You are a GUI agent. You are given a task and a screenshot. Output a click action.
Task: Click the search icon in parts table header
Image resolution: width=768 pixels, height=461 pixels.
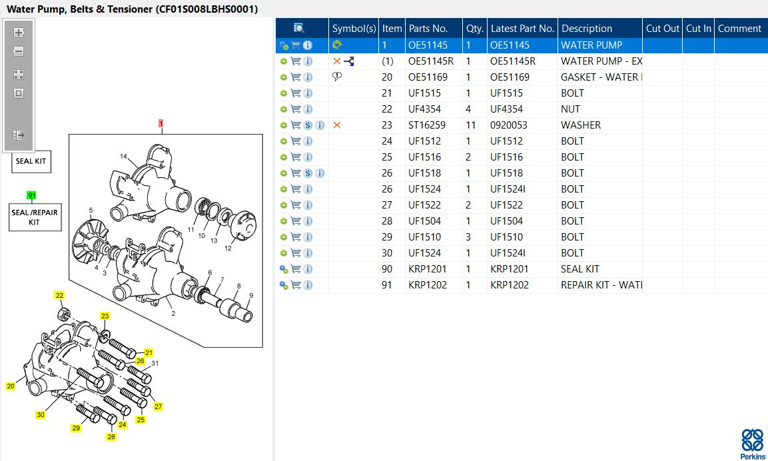click(x=299, y=29)
